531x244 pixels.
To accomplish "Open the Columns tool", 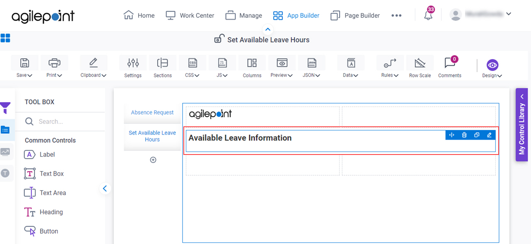I will (x=252, y=67).
